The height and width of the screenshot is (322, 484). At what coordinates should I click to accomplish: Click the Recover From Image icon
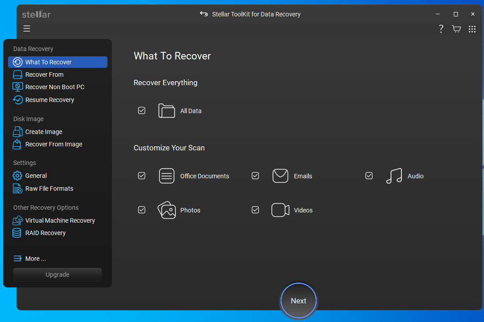coord(17,144)
